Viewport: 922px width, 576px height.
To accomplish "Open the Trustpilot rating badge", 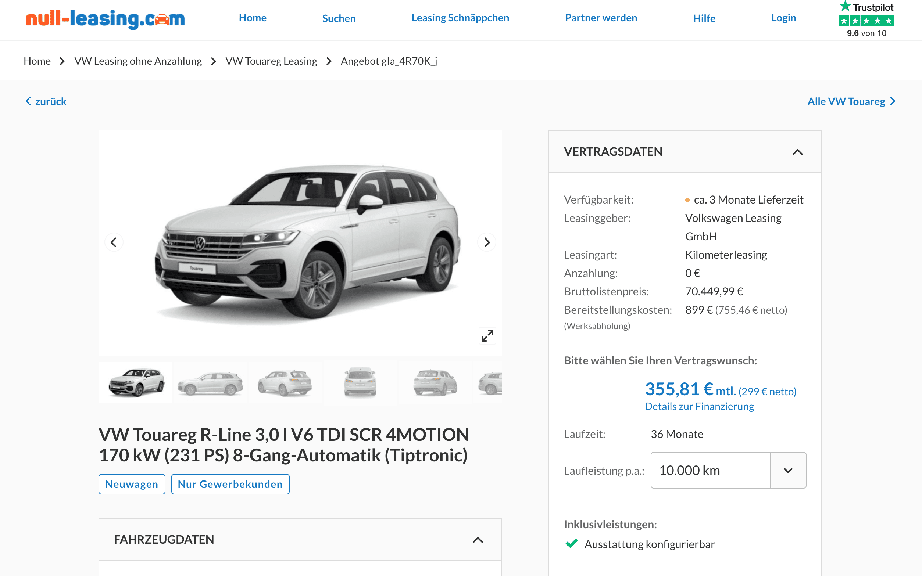I will click(x=866, y=19).
